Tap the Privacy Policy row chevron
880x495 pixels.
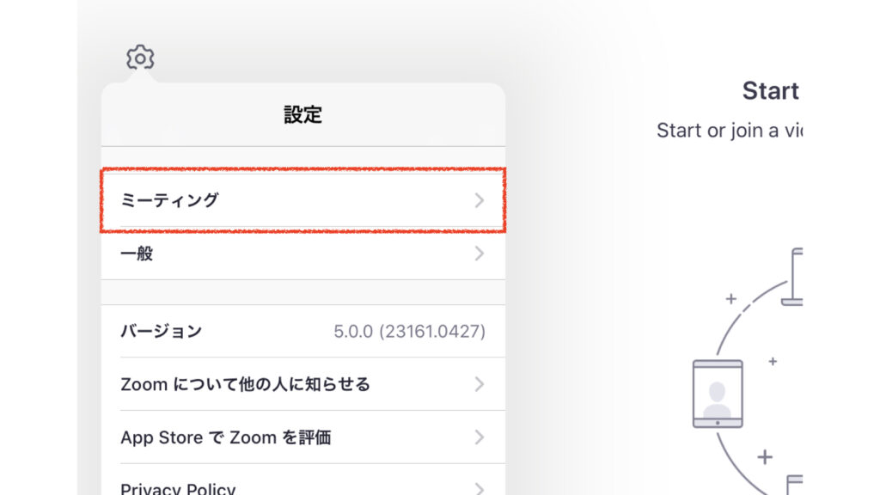[479, 488]
